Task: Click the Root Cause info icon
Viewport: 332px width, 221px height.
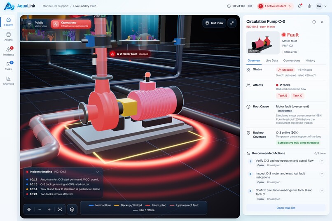Action: (248, 107)
